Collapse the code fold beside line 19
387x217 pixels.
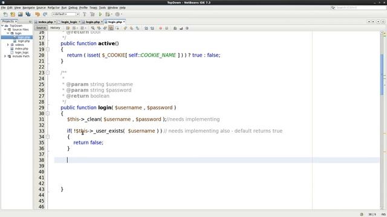pos(48,49)
